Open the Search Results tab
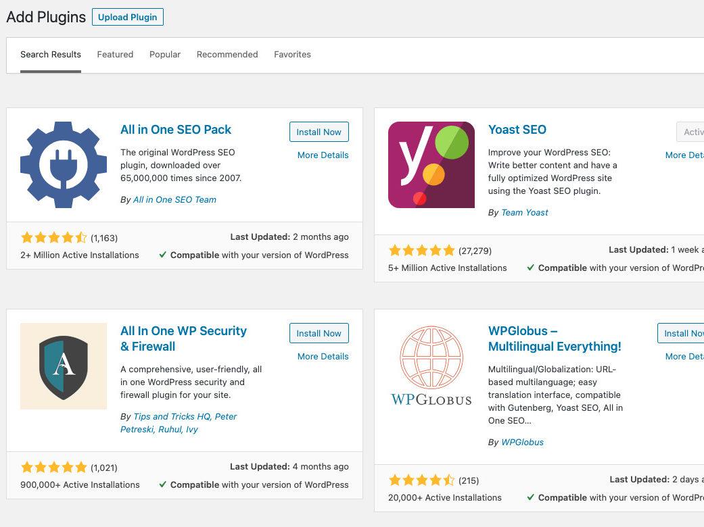The image size is (704, 527). [x=51, y=54]
